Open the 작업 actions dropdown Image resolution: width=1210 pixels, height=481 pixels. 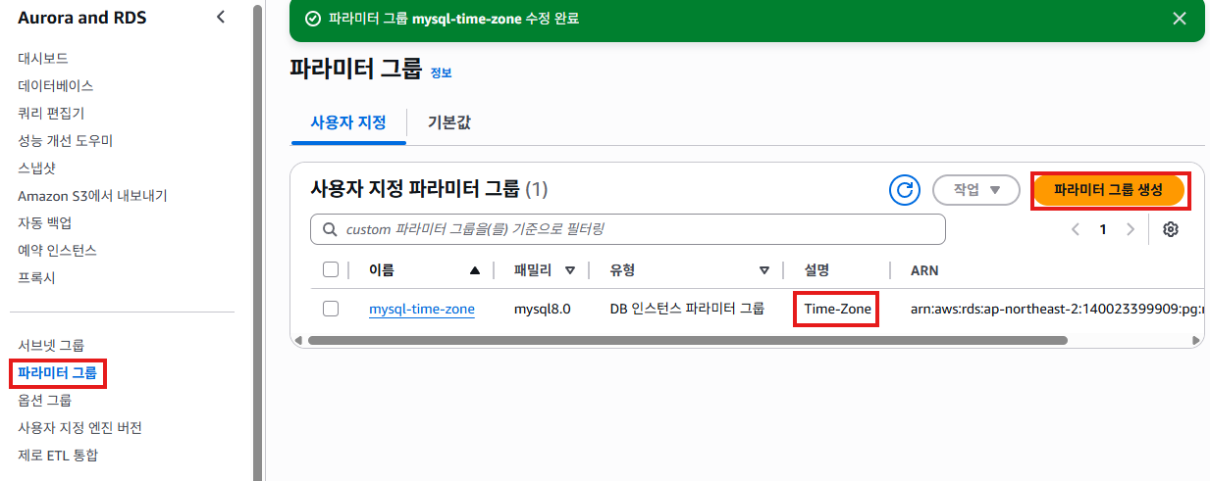976,190
